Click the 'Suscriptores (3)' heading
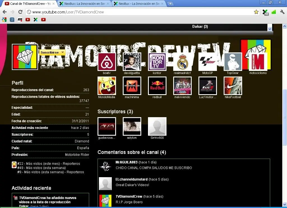The width and height of the screenshot is (287, 208). click(x=115, y=112)
